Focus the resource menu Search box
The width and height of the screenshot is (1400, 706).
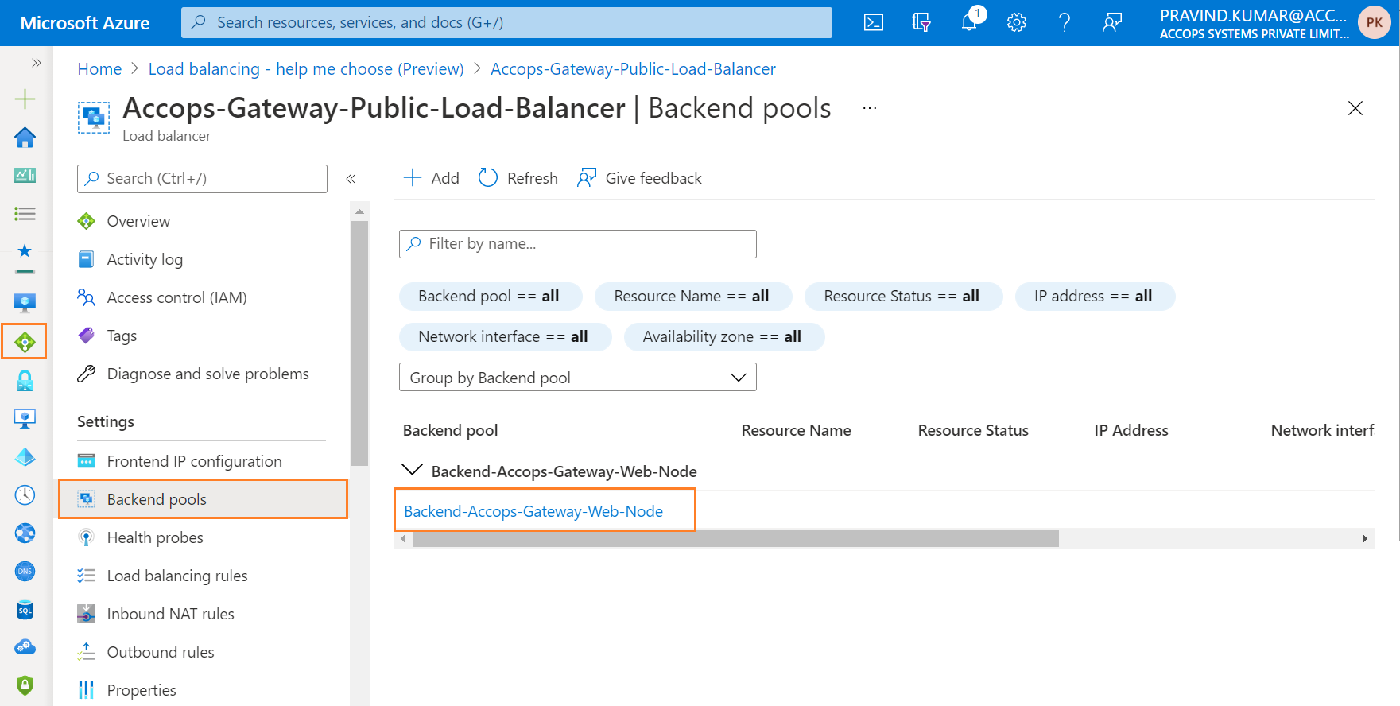202,179
